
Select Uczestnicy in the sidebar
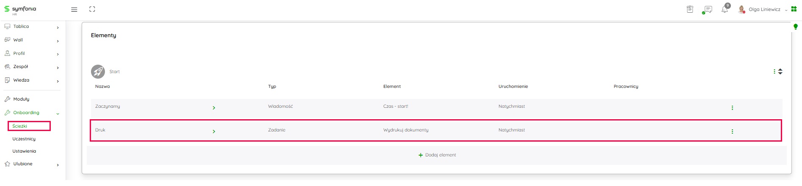pyautogui.click(x=24, y=139)
